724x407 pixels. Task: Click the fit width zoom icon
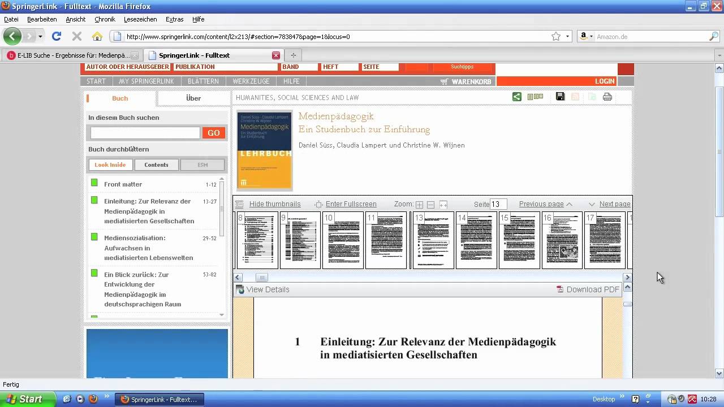pos(443,205)
